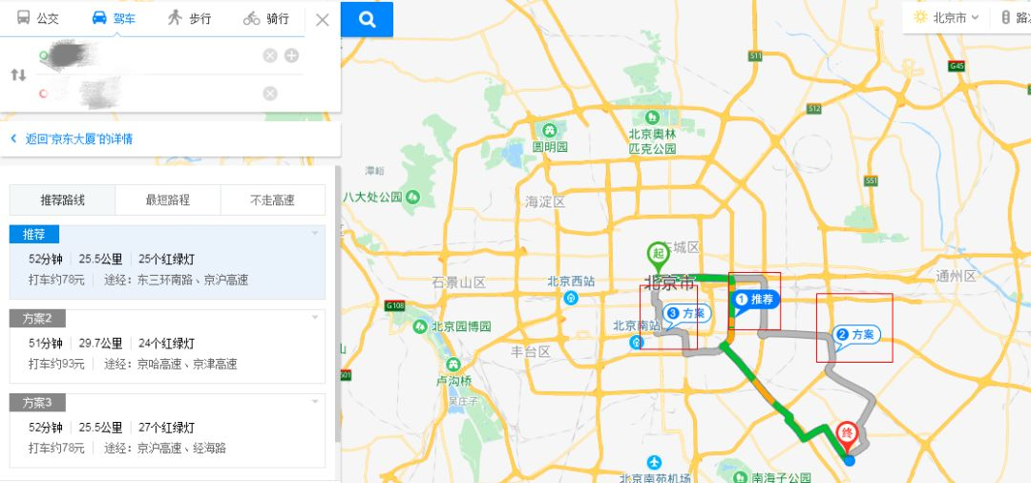1031x483 pixels.
Task: Select the 不走高速 route option
Action: [273, 199]
